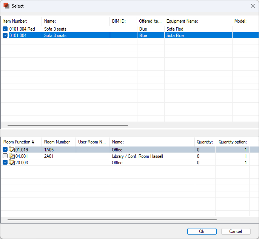Toggle checkbox for item 0101.004
This screenshot has width=259, height=239.
5,35
